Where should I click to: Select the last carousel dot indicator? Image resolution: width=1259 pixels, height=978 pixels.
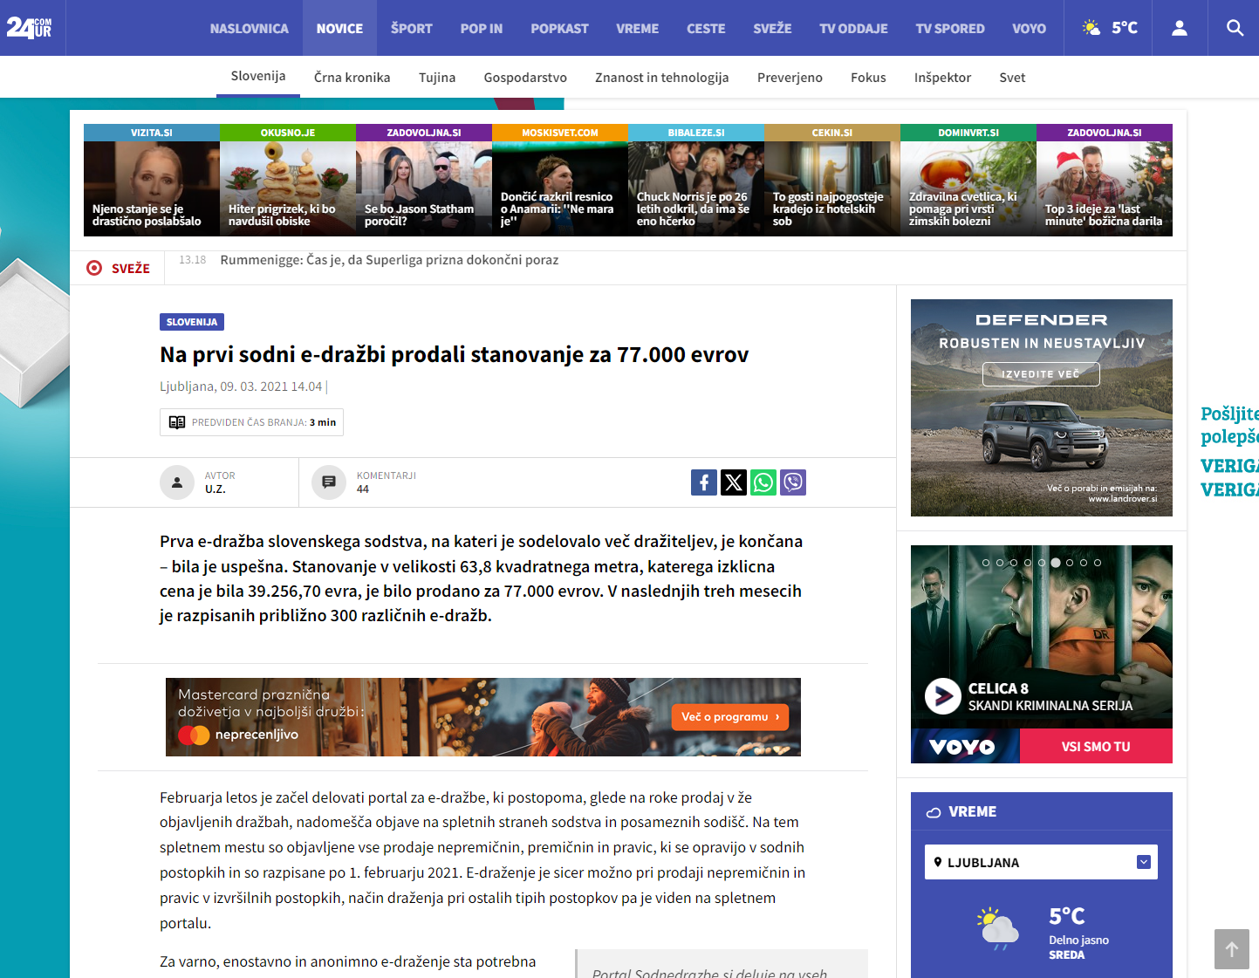click(1098, 563)
